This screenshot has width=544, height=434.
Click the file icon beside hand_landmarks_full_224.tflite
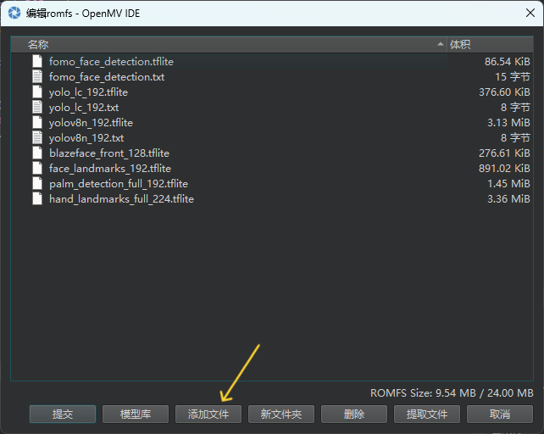tap(36, 199)
